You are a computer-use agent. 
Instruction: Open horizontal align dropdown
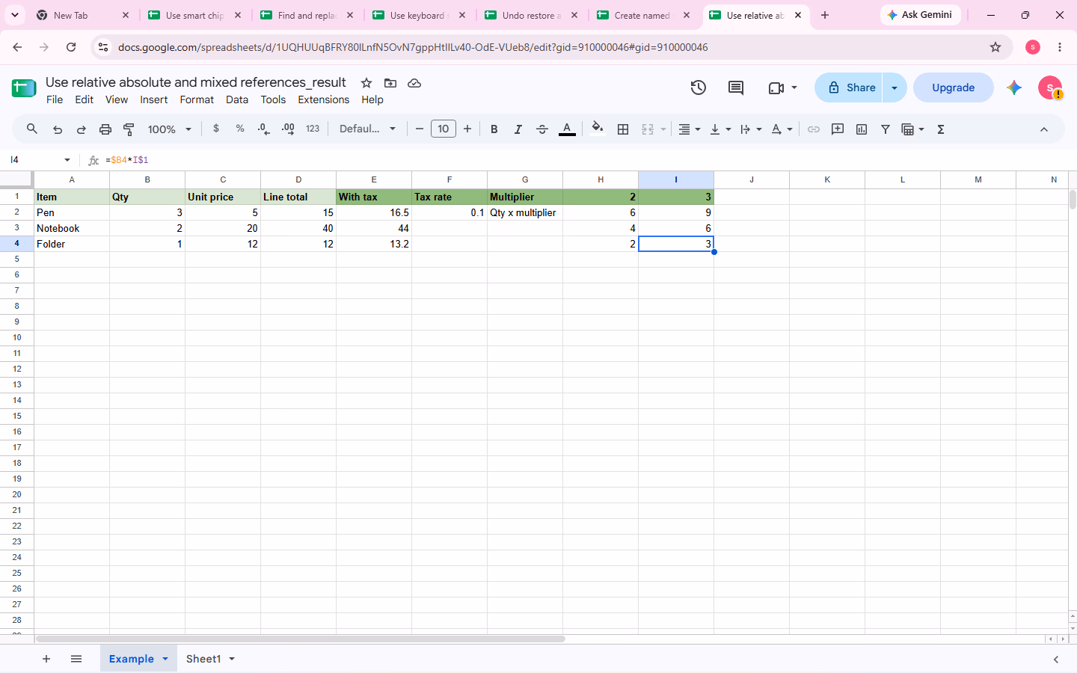689,129
